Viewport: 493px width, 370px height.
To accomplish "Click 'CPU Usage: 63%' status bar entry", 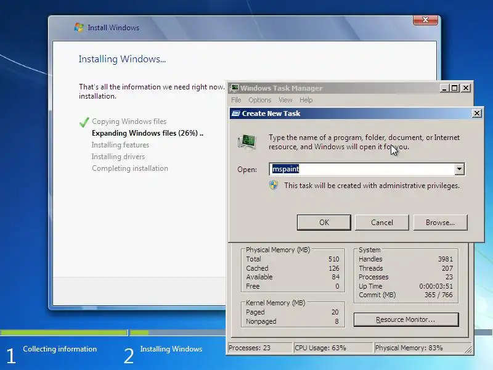I will tap(320, 348).
